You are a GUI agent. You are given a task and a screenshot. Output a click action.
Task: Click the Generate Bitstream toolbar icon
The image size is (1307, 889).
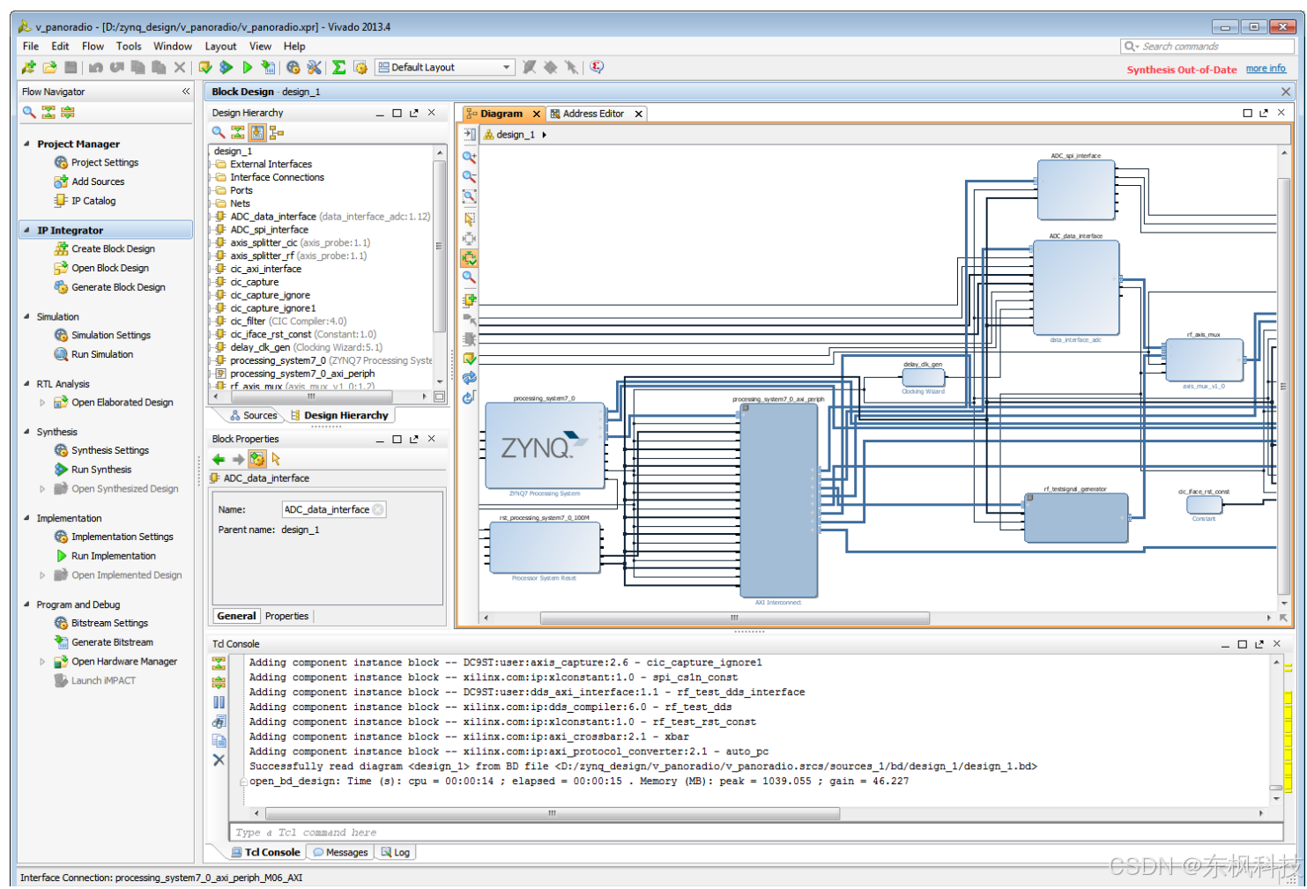tap(268, 67)
